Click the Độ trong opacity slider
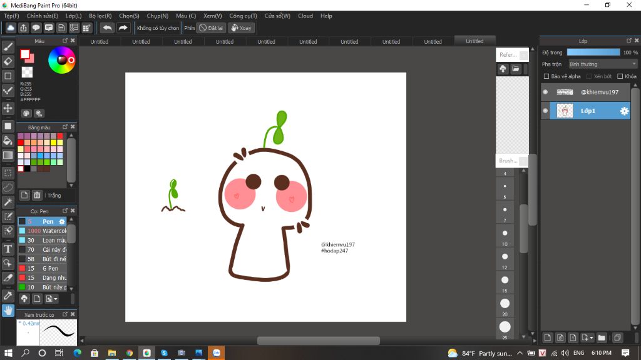 (593, 52)
